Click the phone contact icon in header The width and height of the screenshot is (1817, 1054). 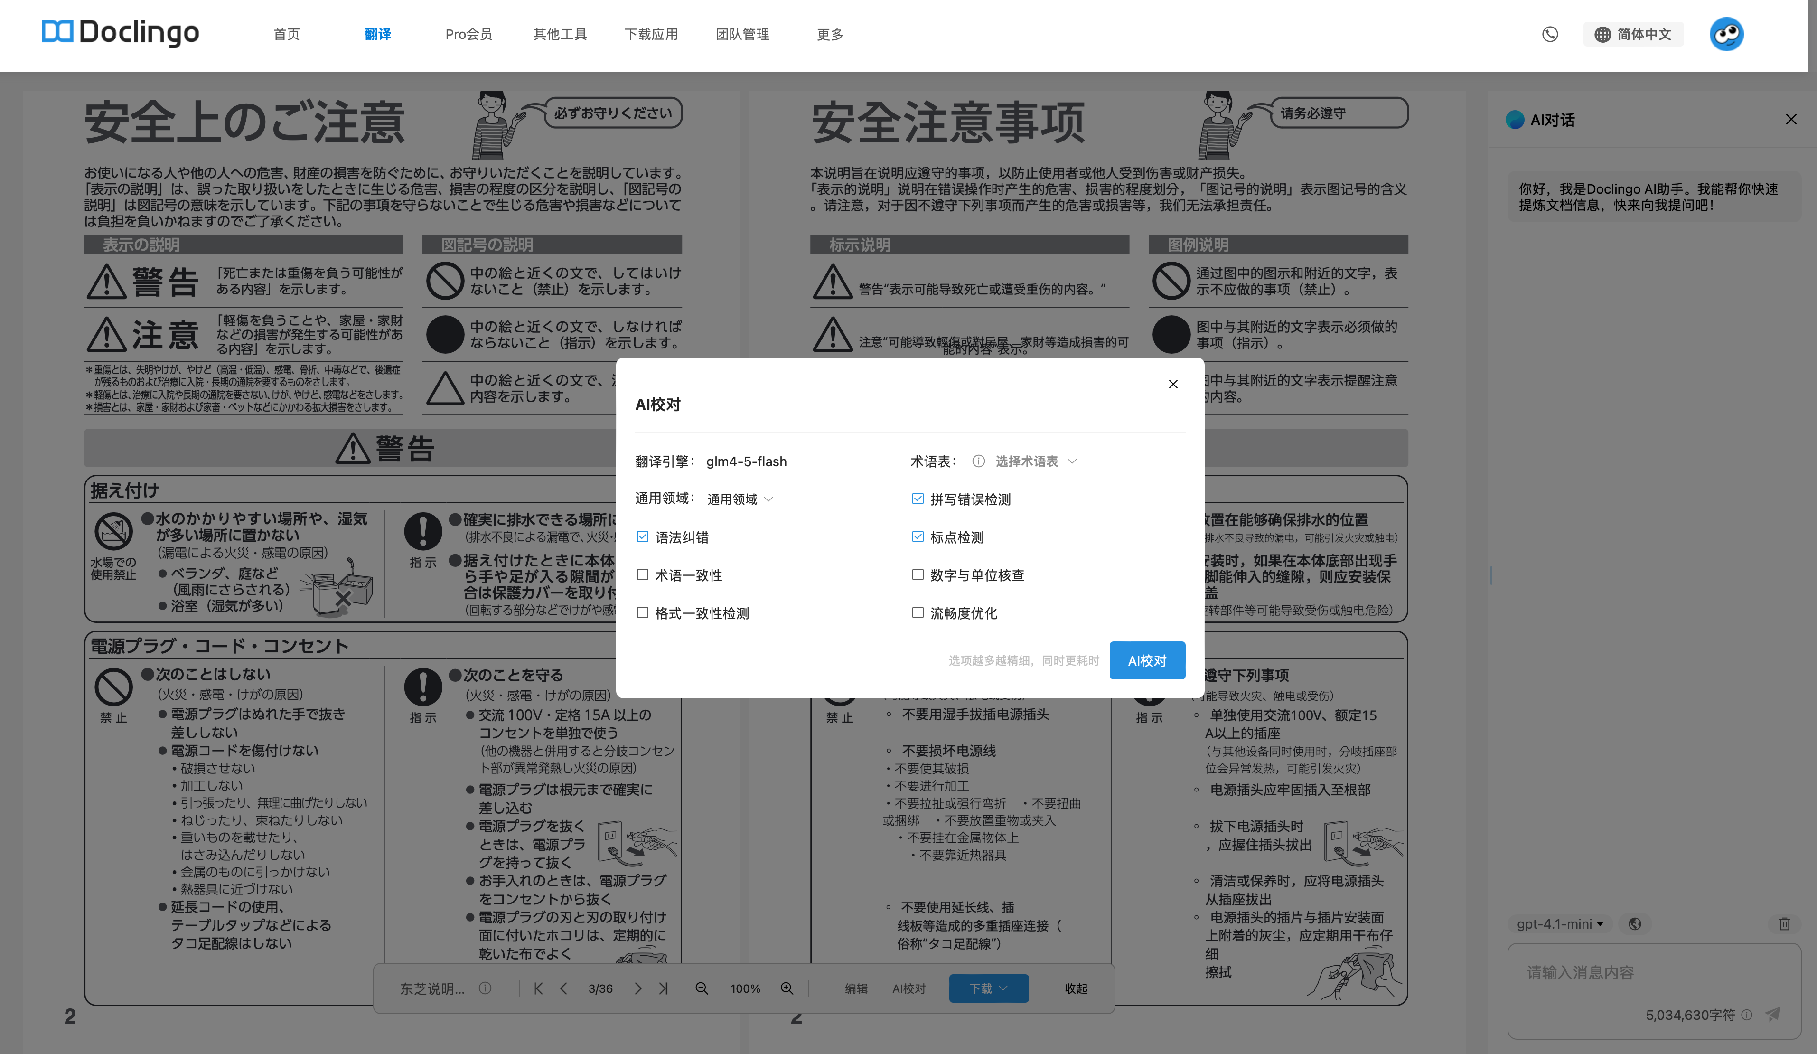coord(1549,34)
